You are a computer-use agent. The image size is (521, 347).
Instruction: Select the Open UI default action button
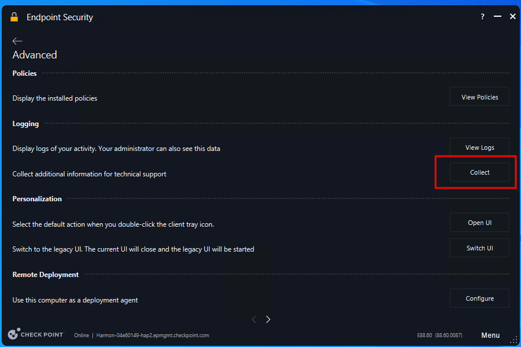(479, 223)
